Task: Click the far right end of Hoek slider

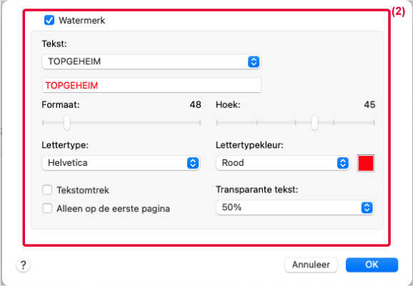Action: [x=374, y=122]
